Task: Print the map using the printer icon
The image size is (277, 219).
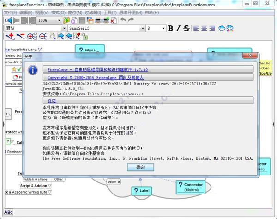Action: (x=98, y=20)
